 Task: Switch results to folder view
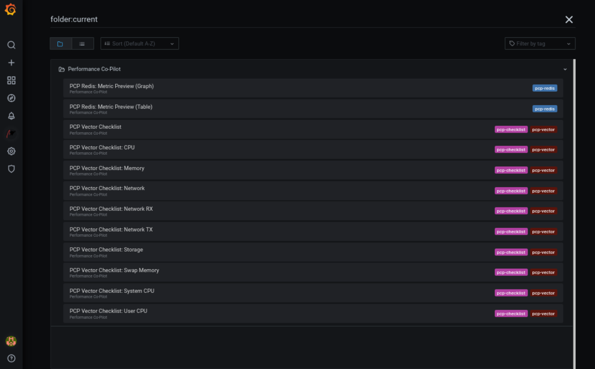coord(60,43)
